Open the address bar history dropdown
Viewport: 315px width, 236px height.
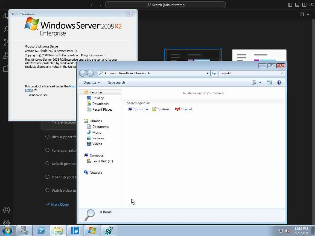tap(208, 73)
